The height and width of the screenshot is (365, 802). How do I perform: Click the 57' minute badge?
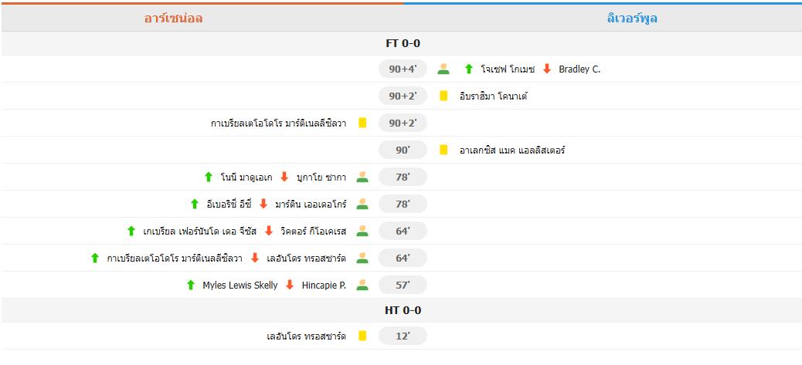[x=403, y=286]
